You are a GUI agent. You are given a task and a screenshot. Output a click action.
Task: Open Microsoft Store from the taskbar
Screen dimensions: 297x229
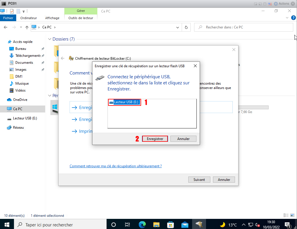(171, 225)
